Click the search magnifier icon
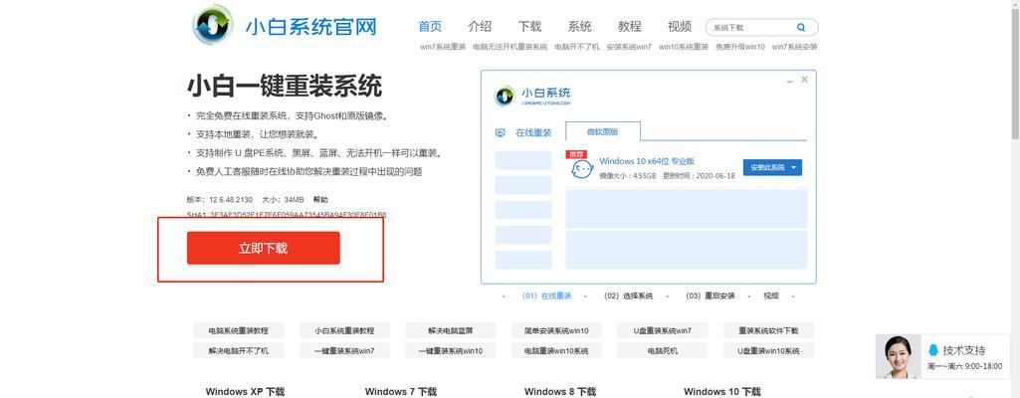Image resolution: width=1020 pixels, height=398 pixels. (x=801, y=27)
